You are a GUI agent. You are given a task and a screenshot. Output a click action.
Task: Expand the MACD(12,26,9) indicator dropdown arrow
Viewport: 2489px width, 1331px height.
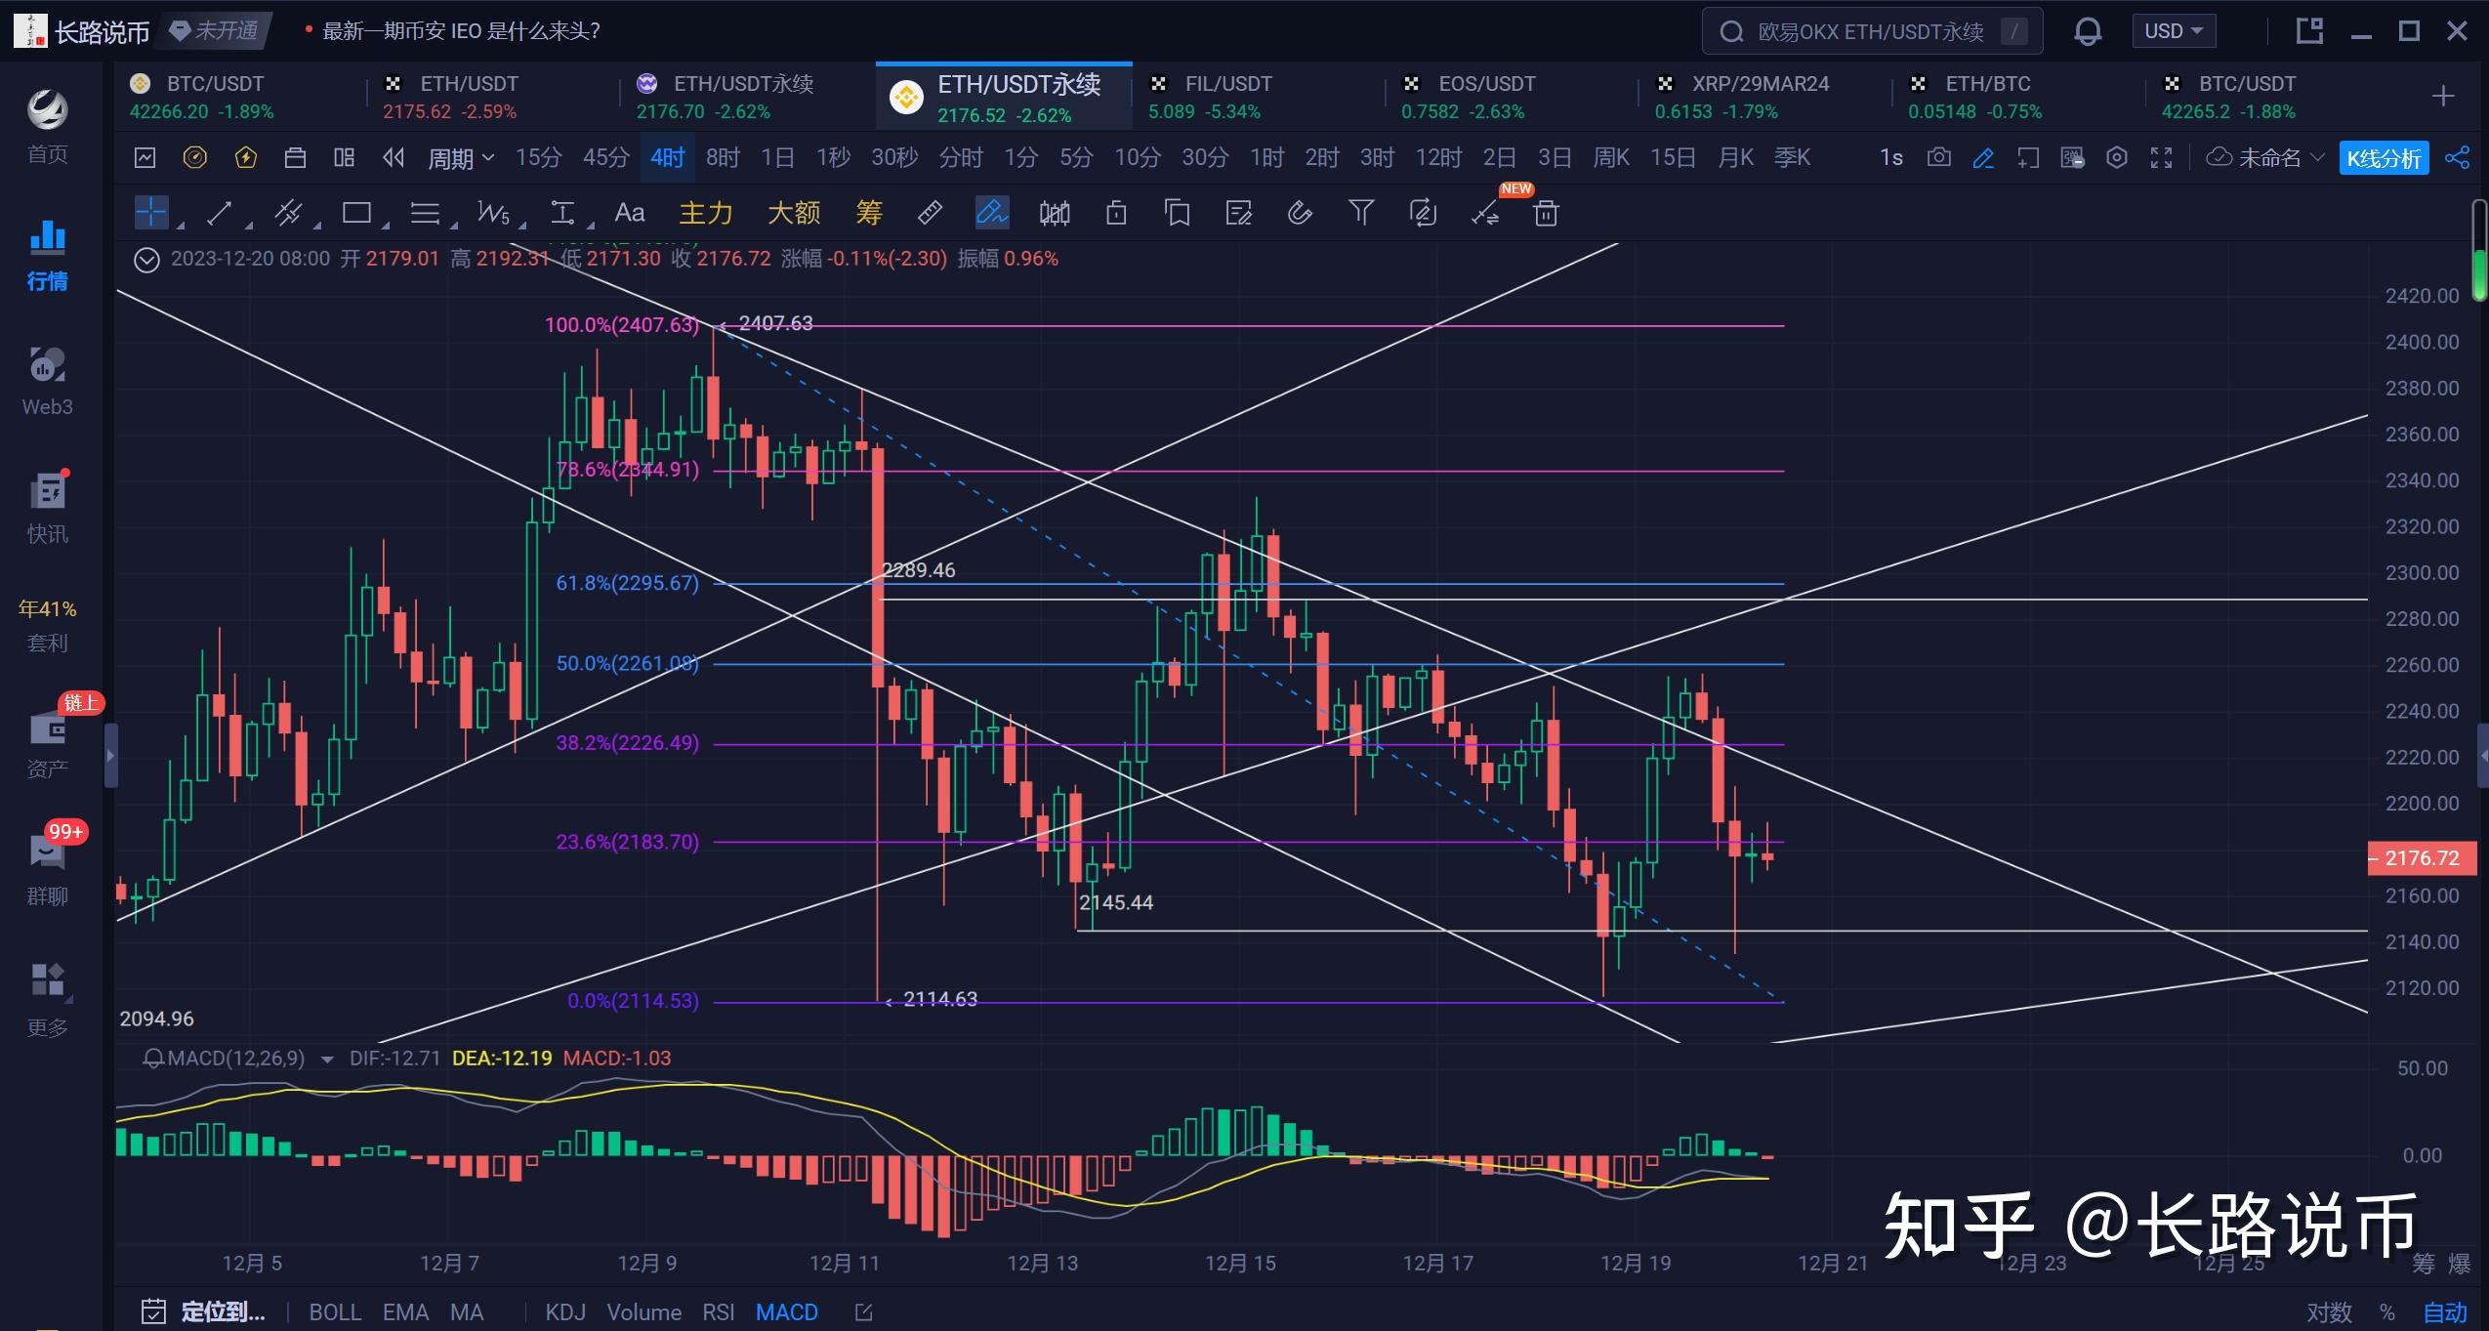[x=327, y=1059]
